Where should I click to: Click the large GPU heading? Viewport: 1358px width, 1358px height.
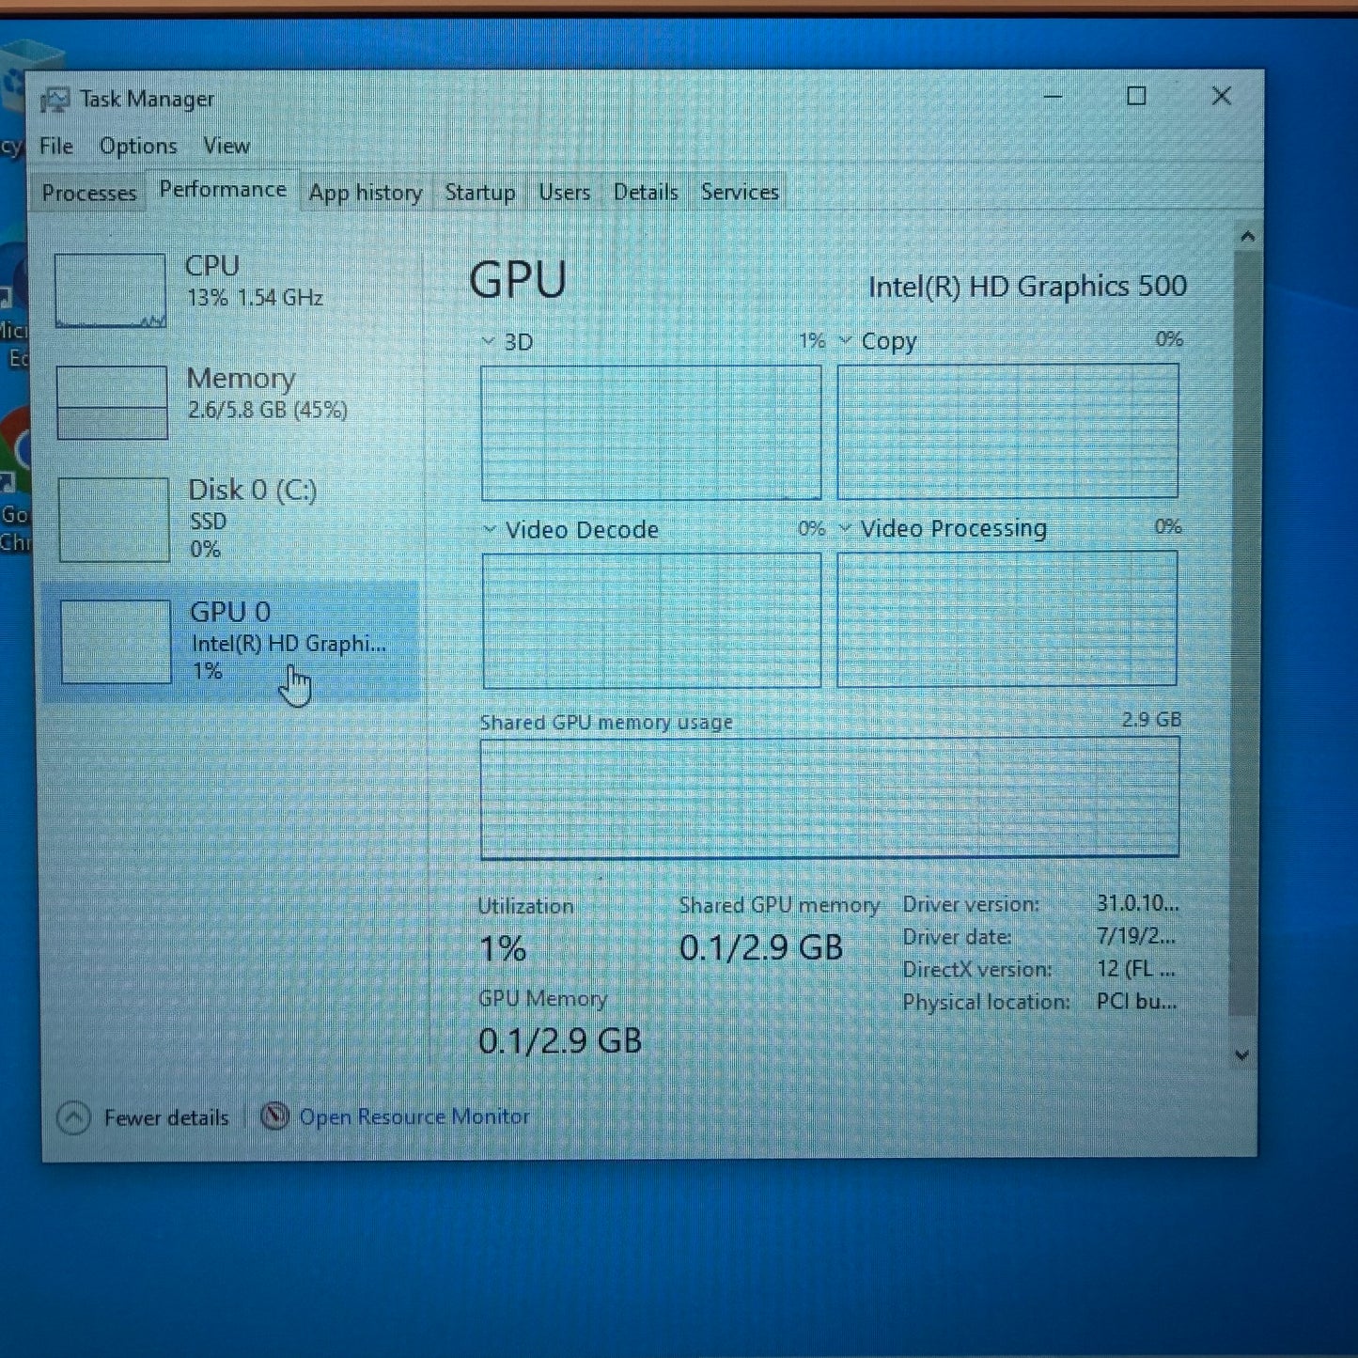point(518,280)
